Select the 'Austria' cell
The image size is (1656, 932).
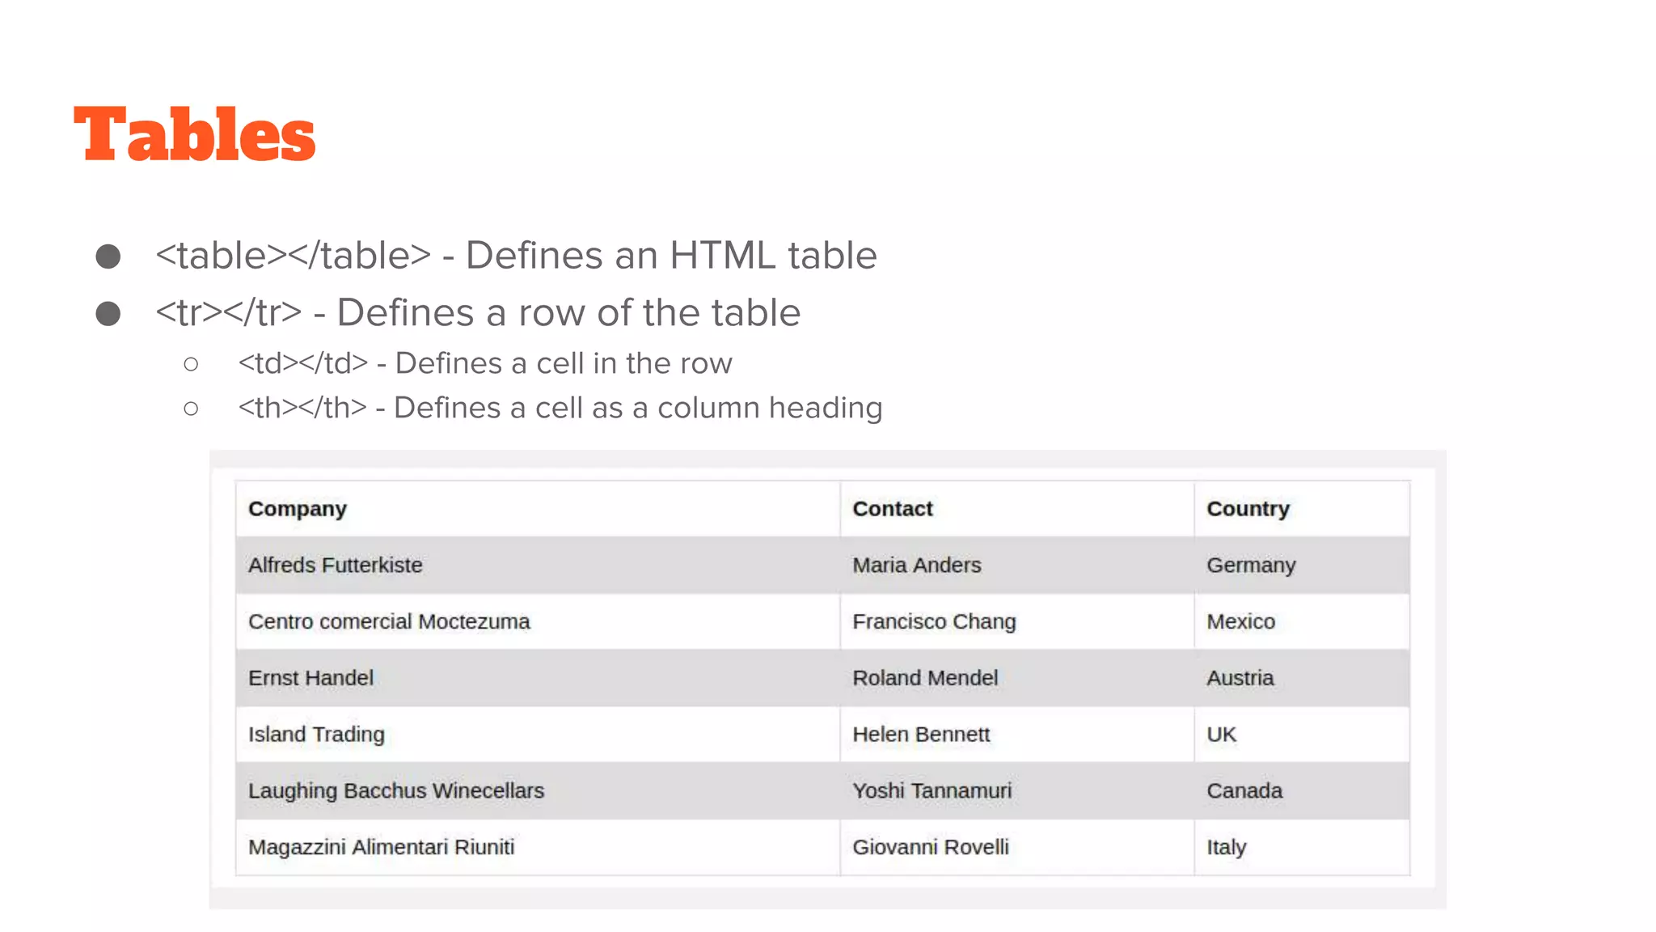pyautogui.click(x=1302, y=678)
